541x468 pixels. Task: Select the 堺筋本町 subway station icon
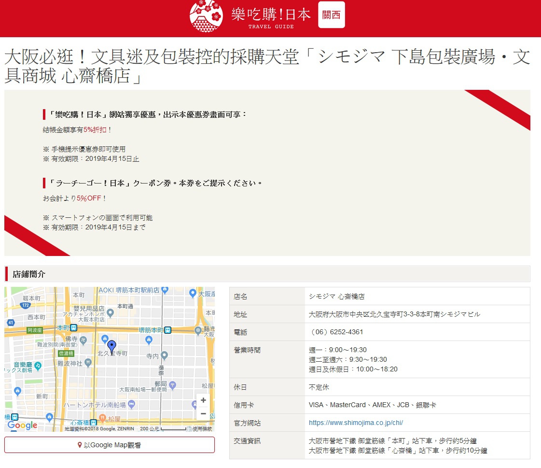tap(167, 330)
